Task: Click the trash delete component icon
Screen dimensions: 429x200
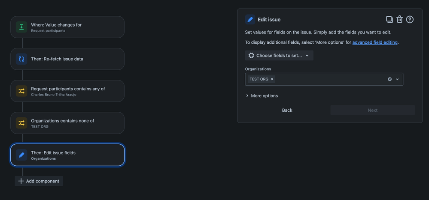Action: [x=399, y=19]
